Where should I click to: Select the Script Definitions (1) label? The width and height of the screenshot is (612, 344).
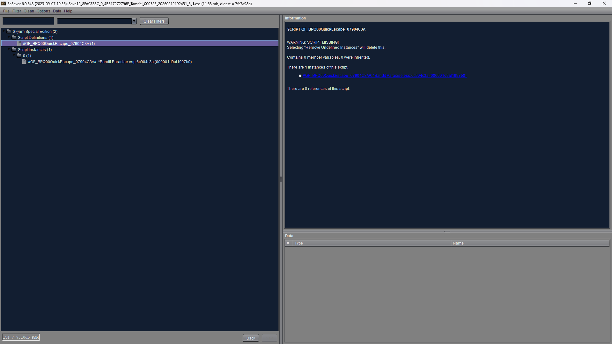tap(35, 38)
